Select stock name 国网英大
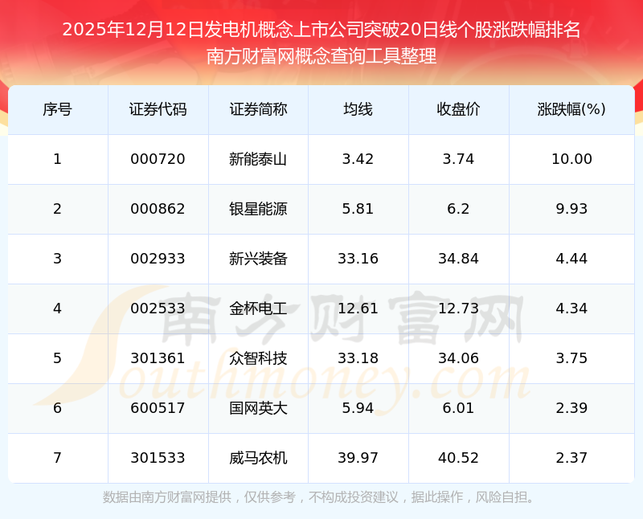 click(x=258, y=408)
